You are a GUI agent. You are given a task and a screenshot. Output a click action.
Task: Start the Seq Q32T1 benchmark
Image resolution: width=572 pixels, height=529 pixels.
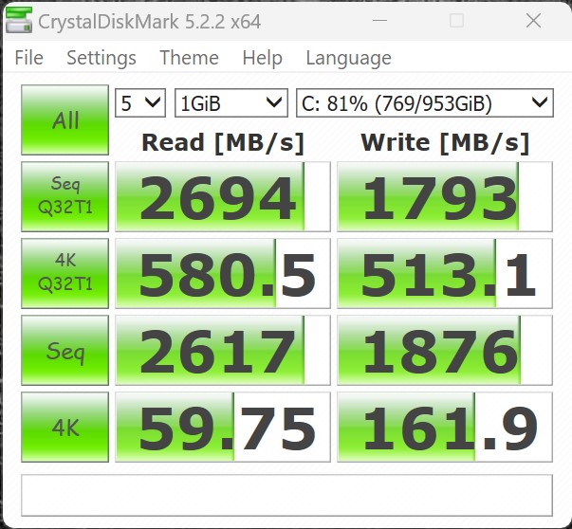(65, 196)
